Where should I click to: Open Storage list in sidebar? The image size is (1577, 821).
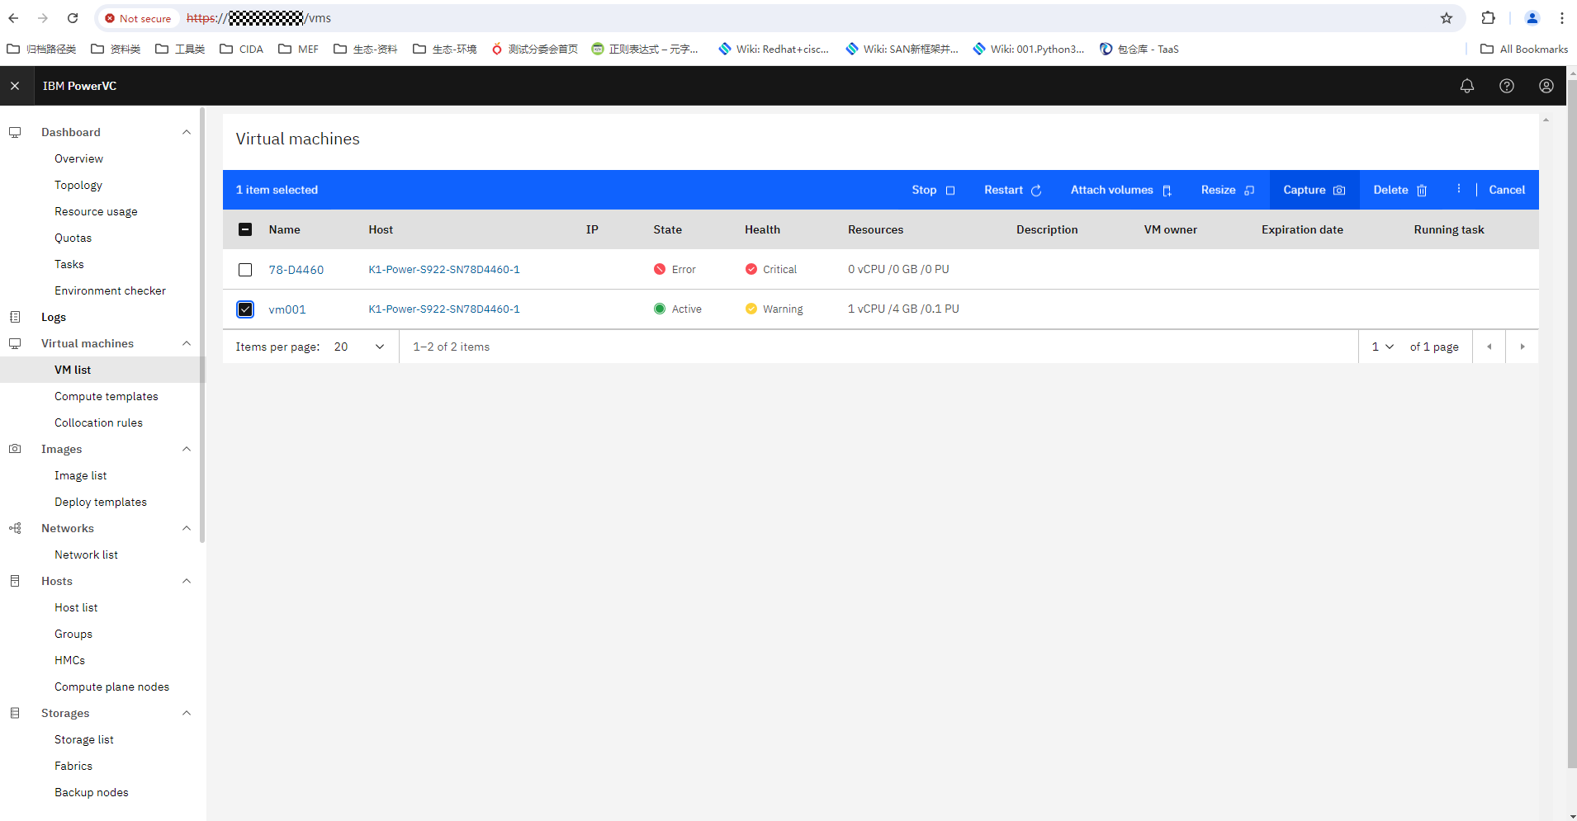[x=84, y=739]
